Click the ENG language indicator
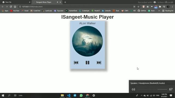Screen dimensions: 175x98 tap(158, 96)
